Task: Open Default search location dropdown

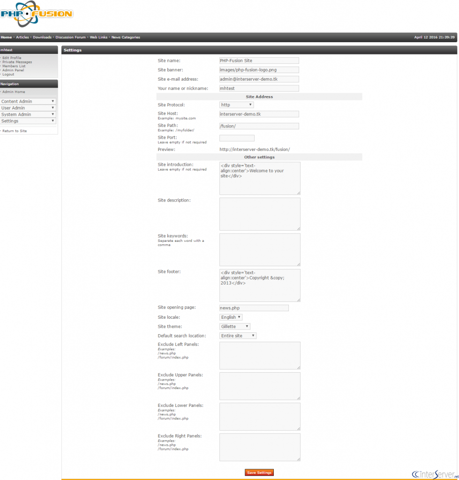Action: (238, 336)
